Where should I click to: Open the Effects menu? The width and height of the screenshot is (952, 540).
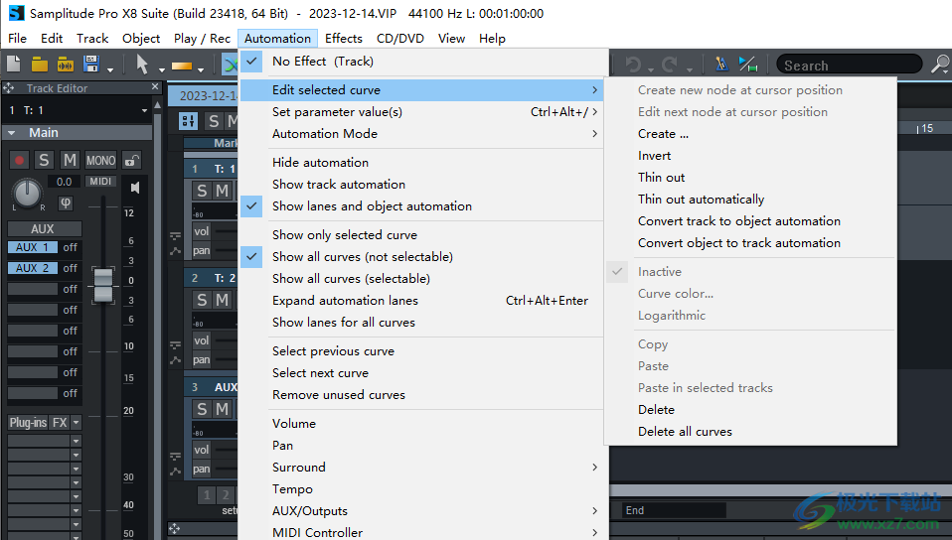pyautogui.click(x=344, y=39)
